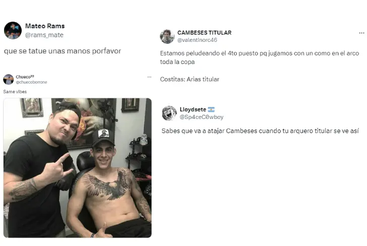Click the CAMBESES TITULAR profile picture
The image size is (367, 246).
coord(167,36)
